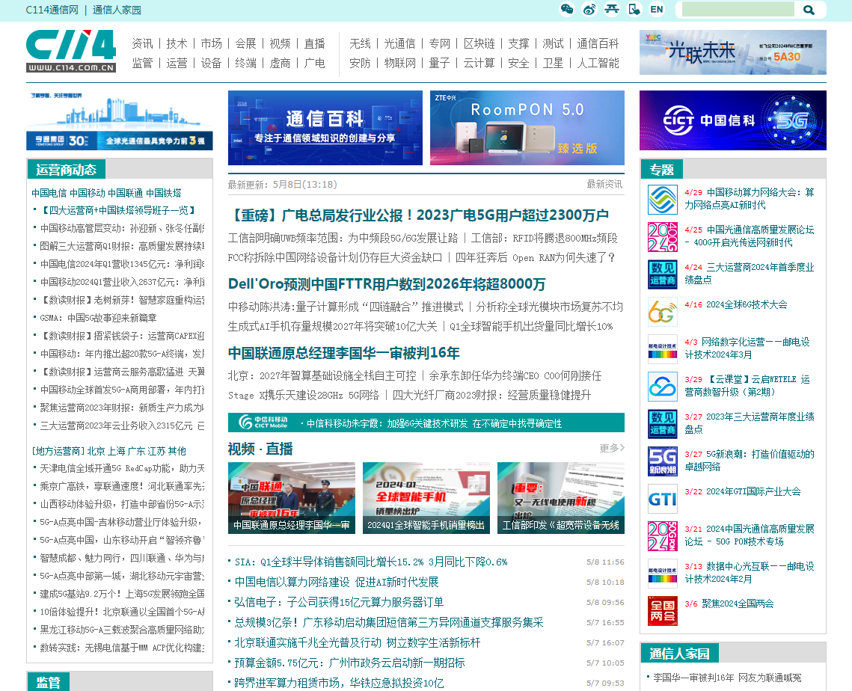Open the mobile version phone icon
Screen dimensions: 852x691
tap(634, 9)
